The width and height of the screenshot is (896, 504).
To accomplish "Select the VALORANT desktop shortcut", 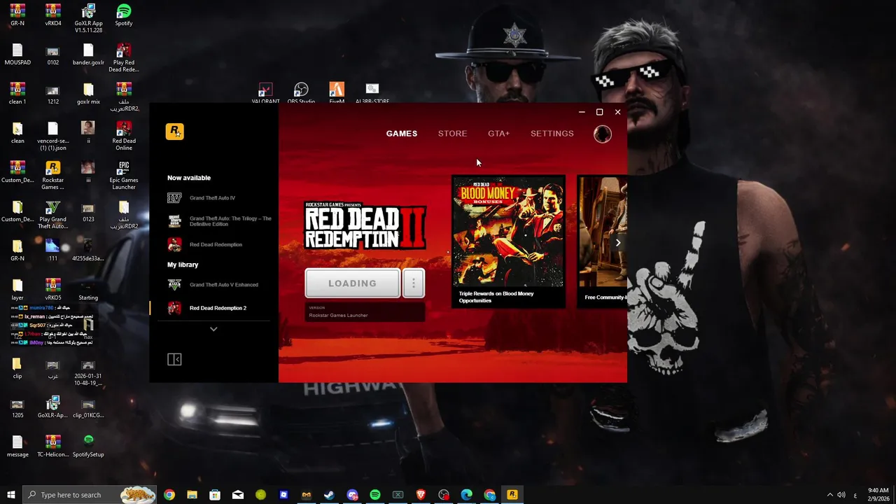I will 265,94.
